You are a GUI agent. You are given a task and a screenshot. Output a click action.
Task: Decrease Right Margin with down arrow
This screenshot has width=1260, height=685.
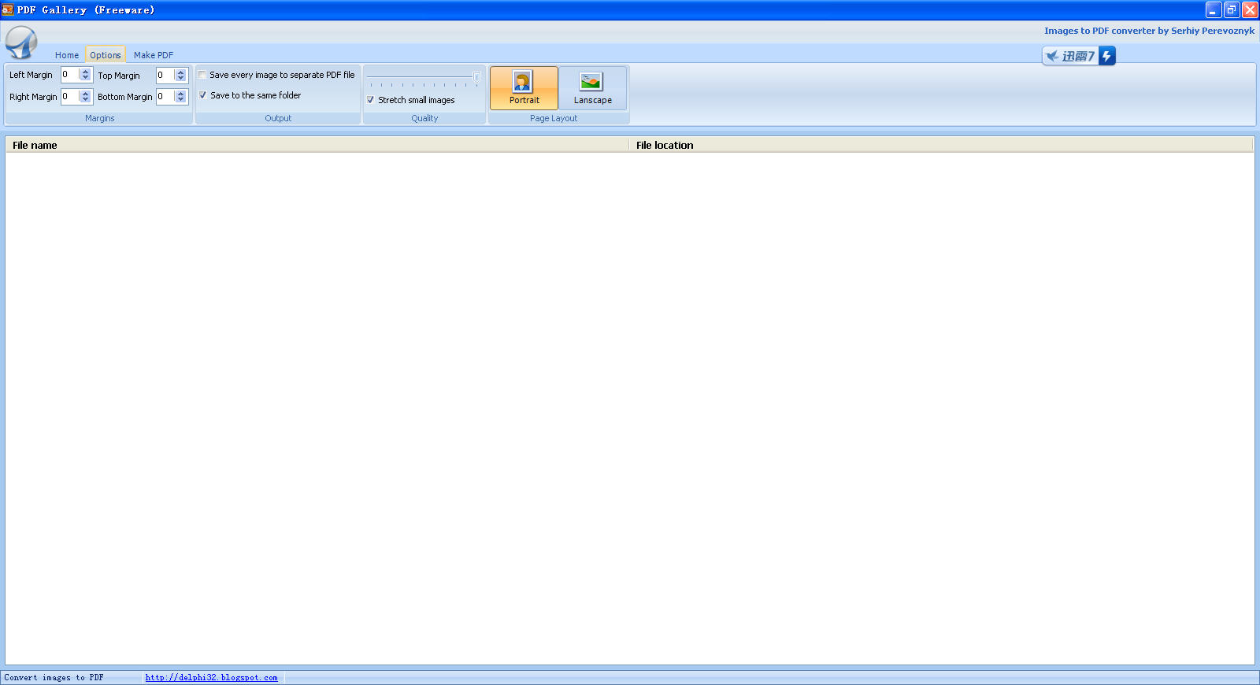85,99
